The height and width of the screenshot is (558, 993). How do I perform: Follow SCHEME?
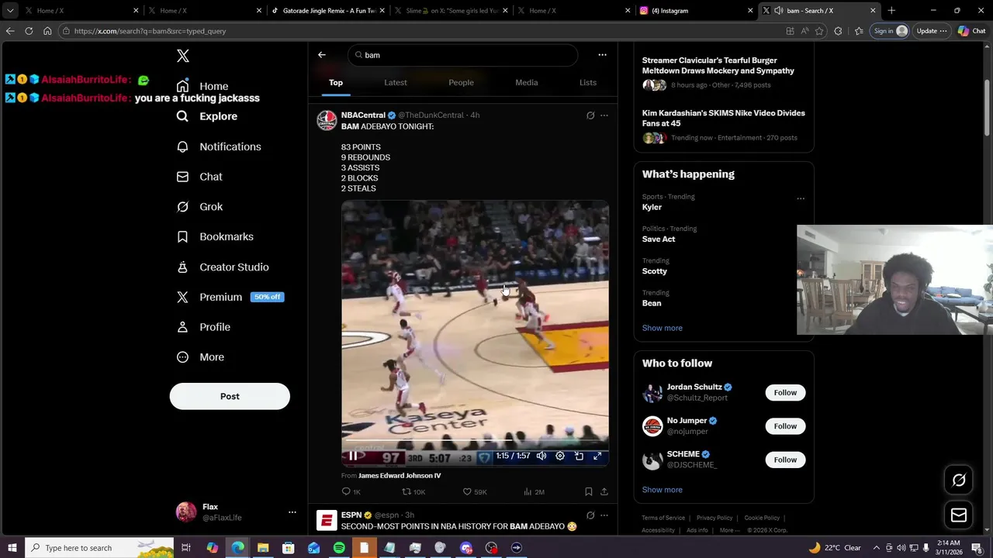point(785,460)
